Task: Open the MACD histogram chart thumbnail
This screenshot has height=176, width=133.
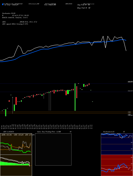Action: tap(16, 165)
